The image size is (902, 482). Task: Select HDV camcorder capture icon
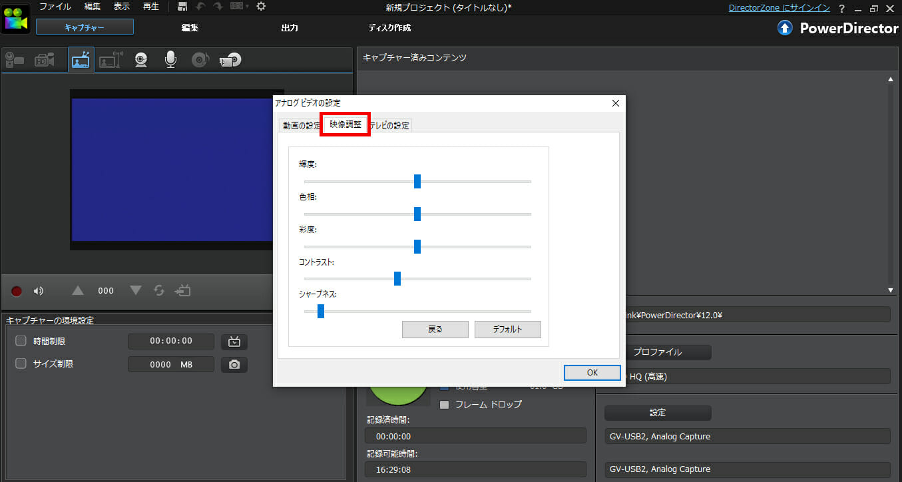[45, 60]
